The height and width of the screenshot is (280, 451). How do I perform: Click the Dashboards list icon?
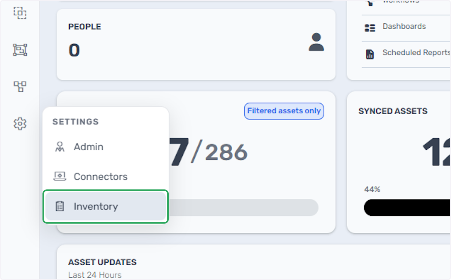point(370,27)
